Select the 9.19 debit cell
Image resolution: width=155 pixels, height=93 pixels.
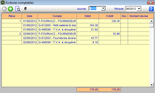pyautogui.click(x=88, y=42)
